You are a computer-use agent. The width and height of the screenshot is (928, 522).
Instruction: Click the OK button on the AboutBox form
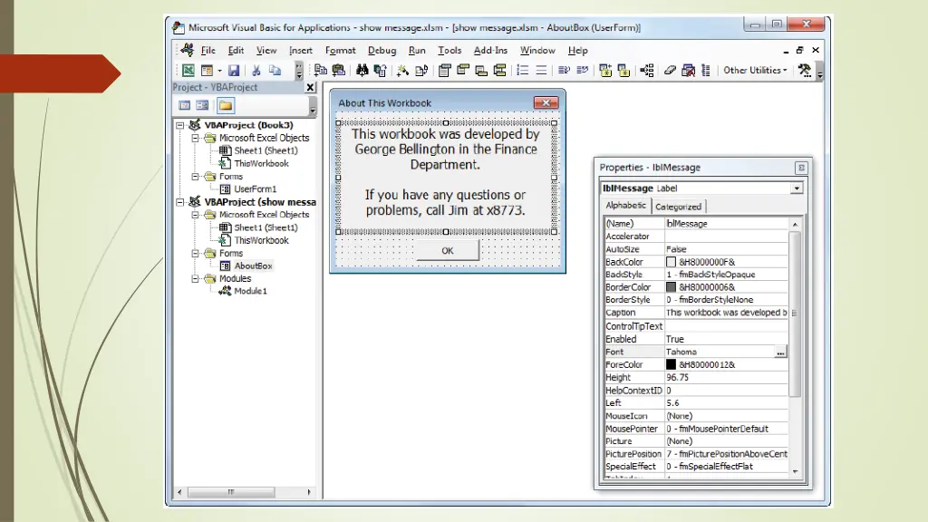pos(448,251)
